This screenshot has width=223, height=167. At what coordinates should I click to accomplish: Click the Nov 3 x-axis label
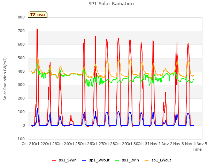(179, 144)
